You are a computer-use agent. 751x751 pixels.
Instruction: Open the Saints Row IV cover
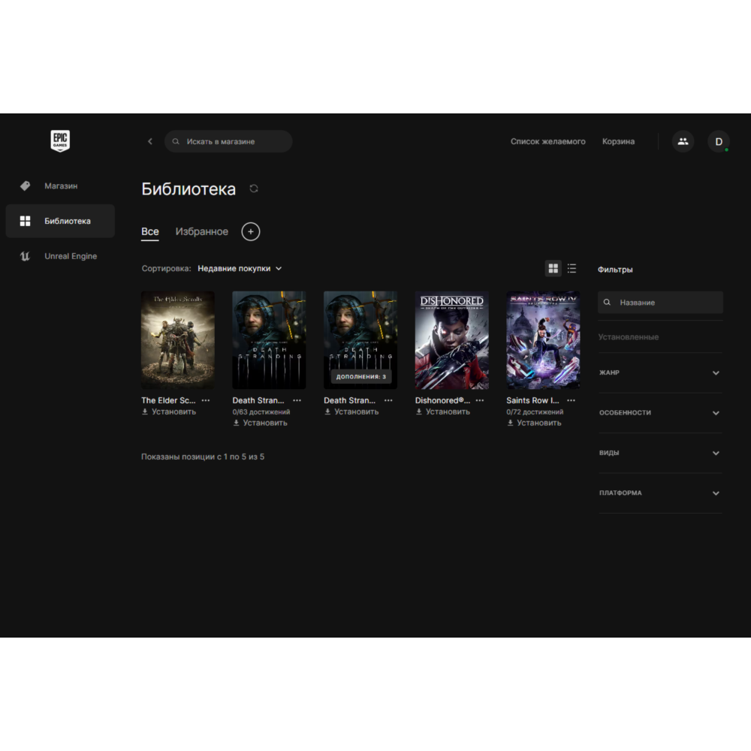pyautogui.click(x=543, y=340)
